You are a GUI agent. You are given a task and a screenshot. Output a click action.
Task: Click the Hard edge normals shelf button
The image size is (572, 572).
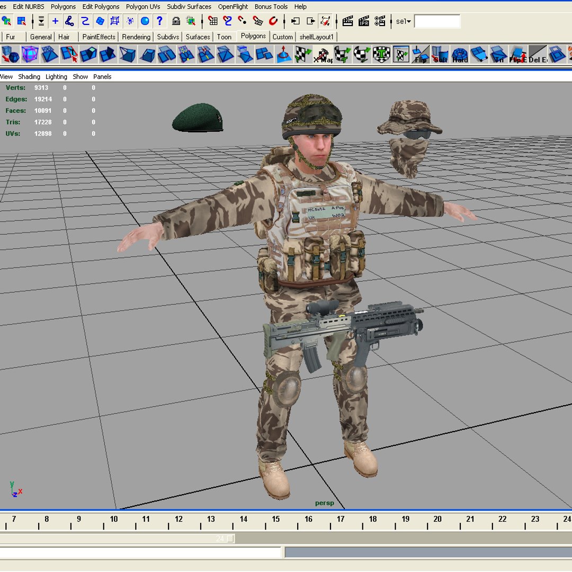(460, 55)
